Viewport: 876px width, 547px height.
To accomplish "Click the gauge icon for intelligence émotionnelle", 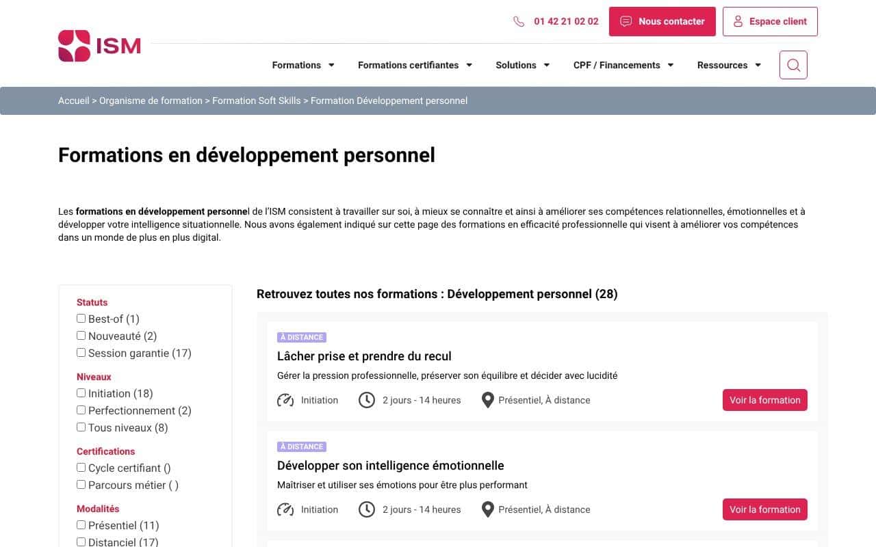I will tap(285, 509).
